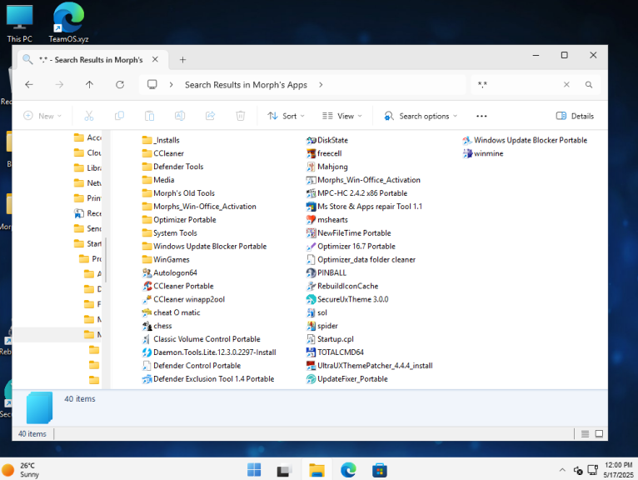
Task: Open Task View on taskbar
Action: pos(284,470)
